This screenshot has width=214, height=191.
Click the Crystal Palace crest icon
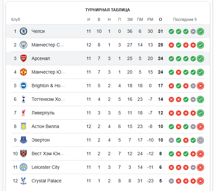(x=23, y=181)
